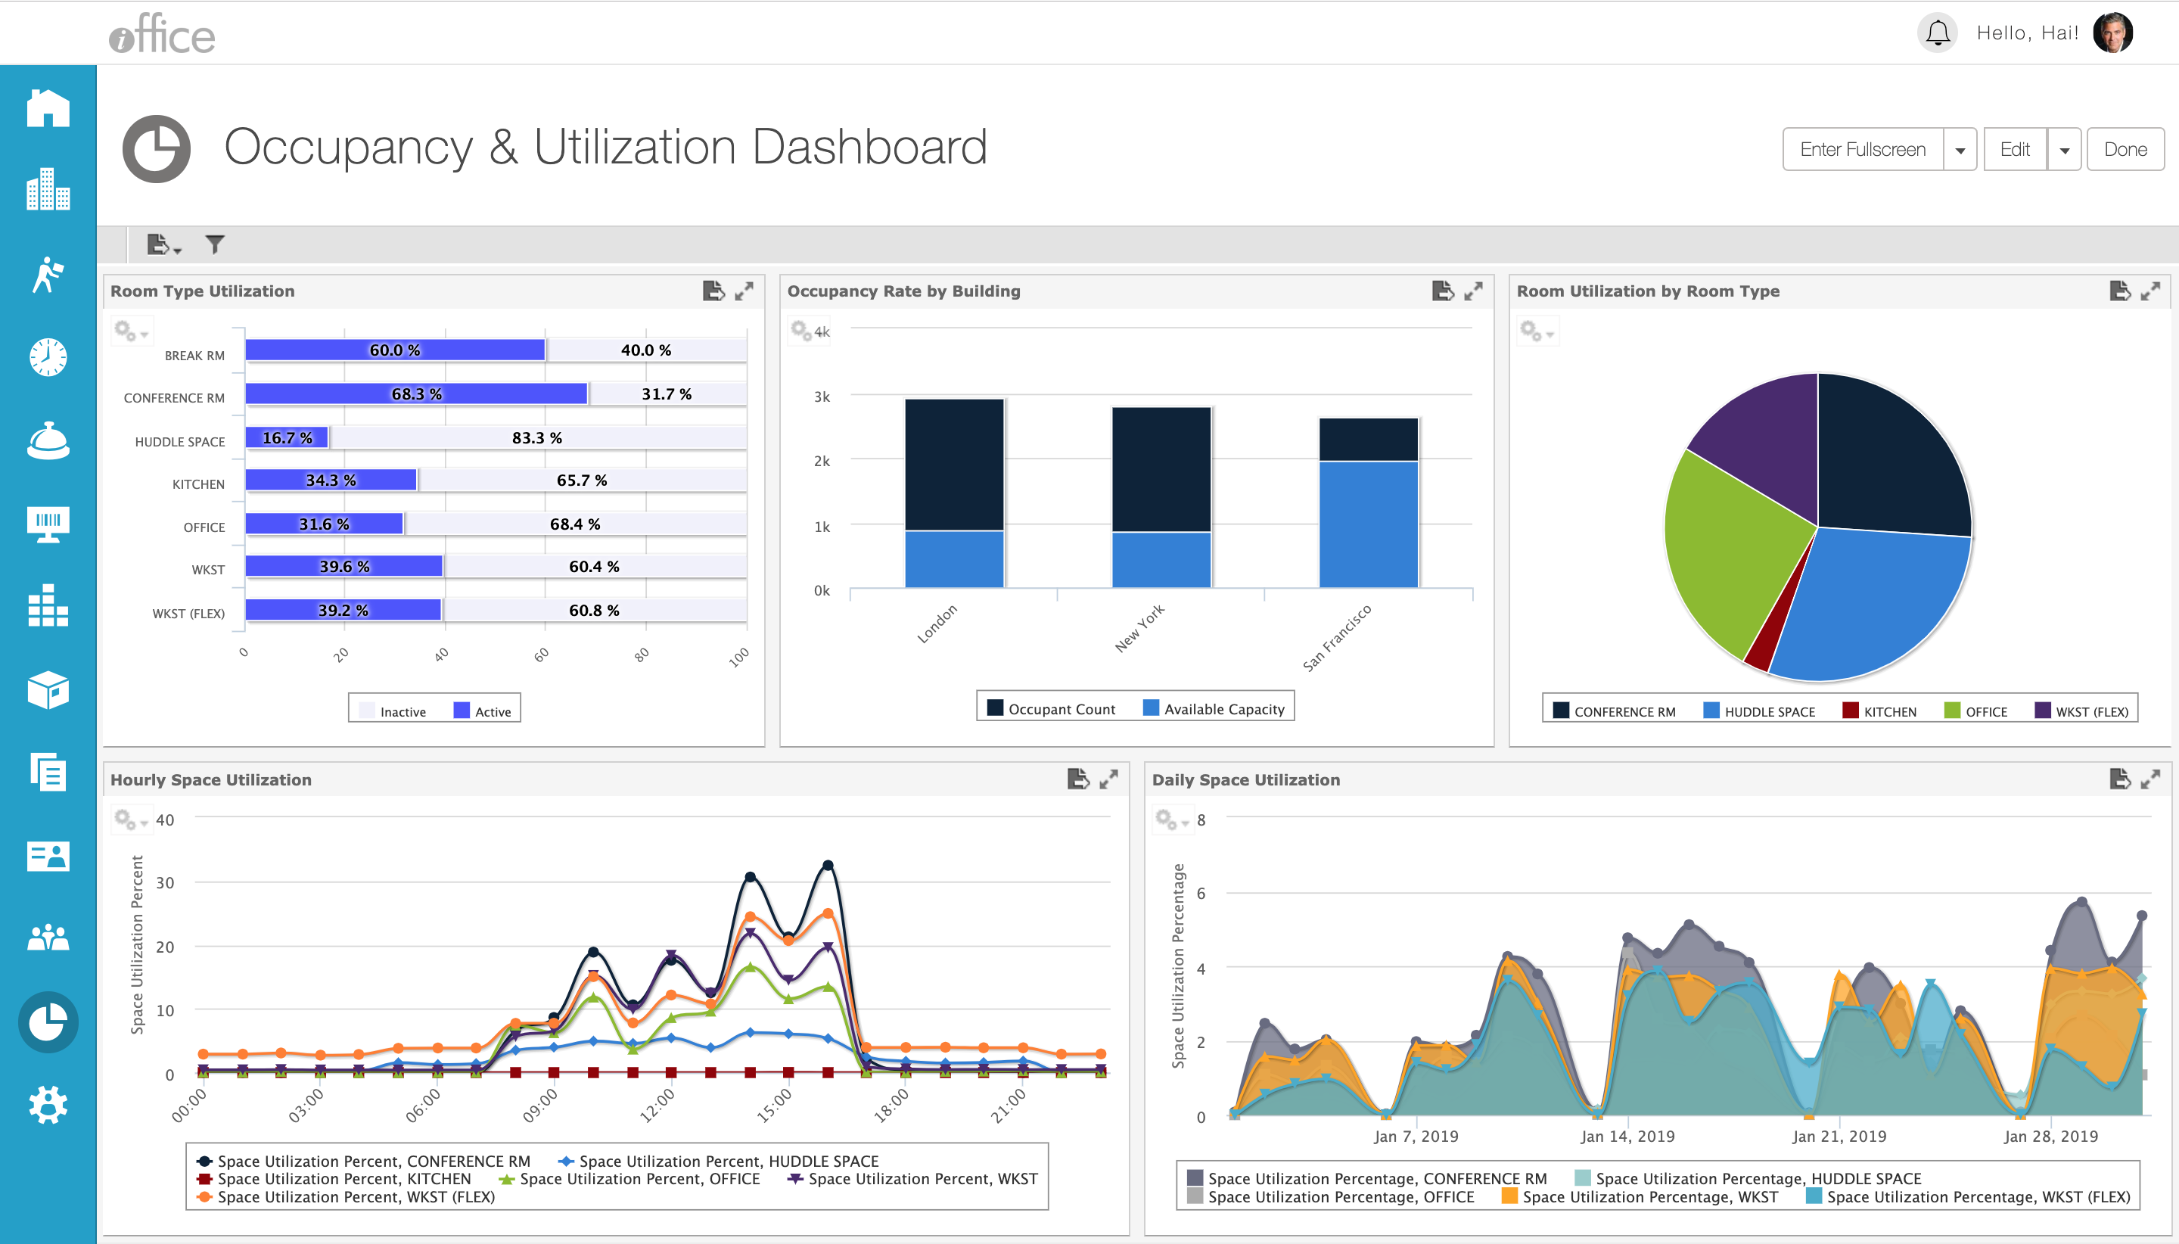Open the clock sidebar menu item

pos(48,357)
